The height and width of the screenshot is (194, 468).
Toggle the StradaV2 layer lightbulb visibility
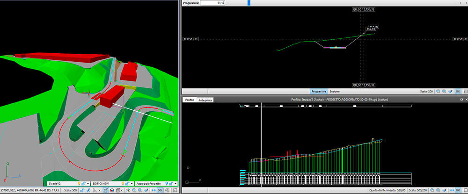tap(80, 184)
